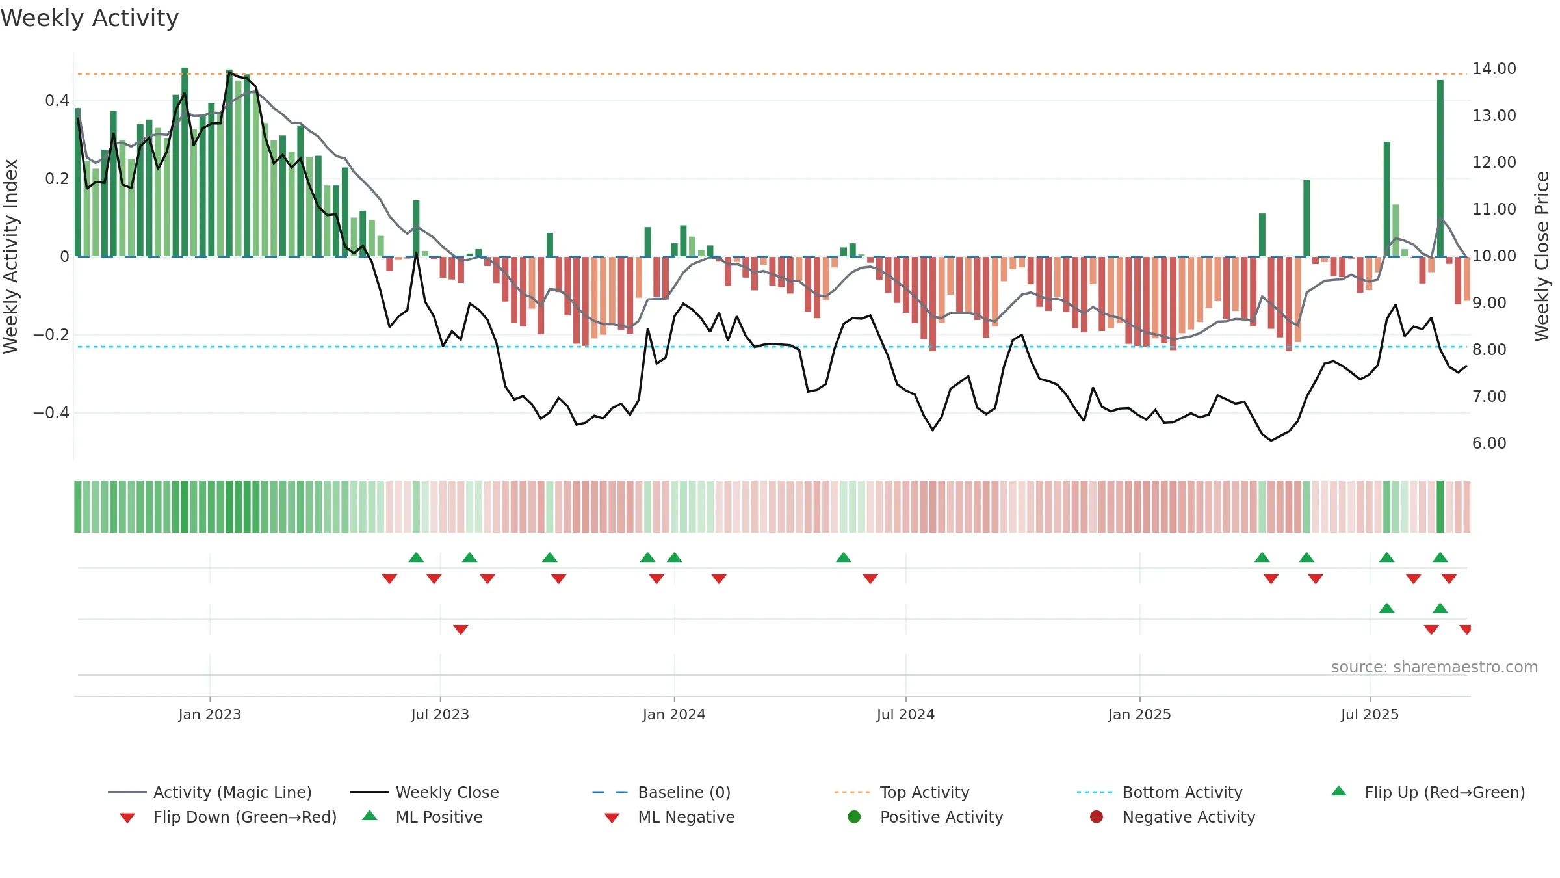1560x878 pixels.
Task: Click the Weekly Activity chart title
Action: click(90, 18)
